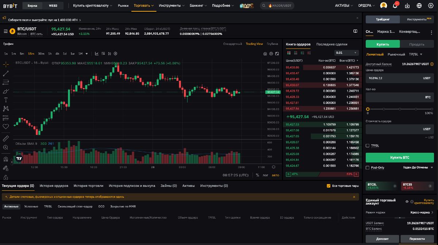Activate the zoom-in magnifier tool

(x=6, y=147)
